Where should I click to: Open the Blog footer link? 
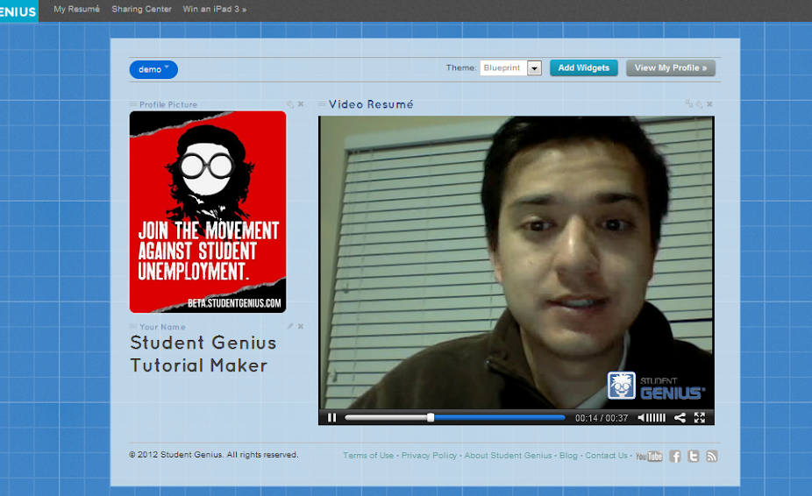[x=568, y=456]
